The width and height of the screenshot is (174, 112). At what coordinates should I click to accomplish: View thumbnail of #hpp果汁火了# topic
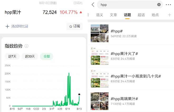tap(100, 56)
